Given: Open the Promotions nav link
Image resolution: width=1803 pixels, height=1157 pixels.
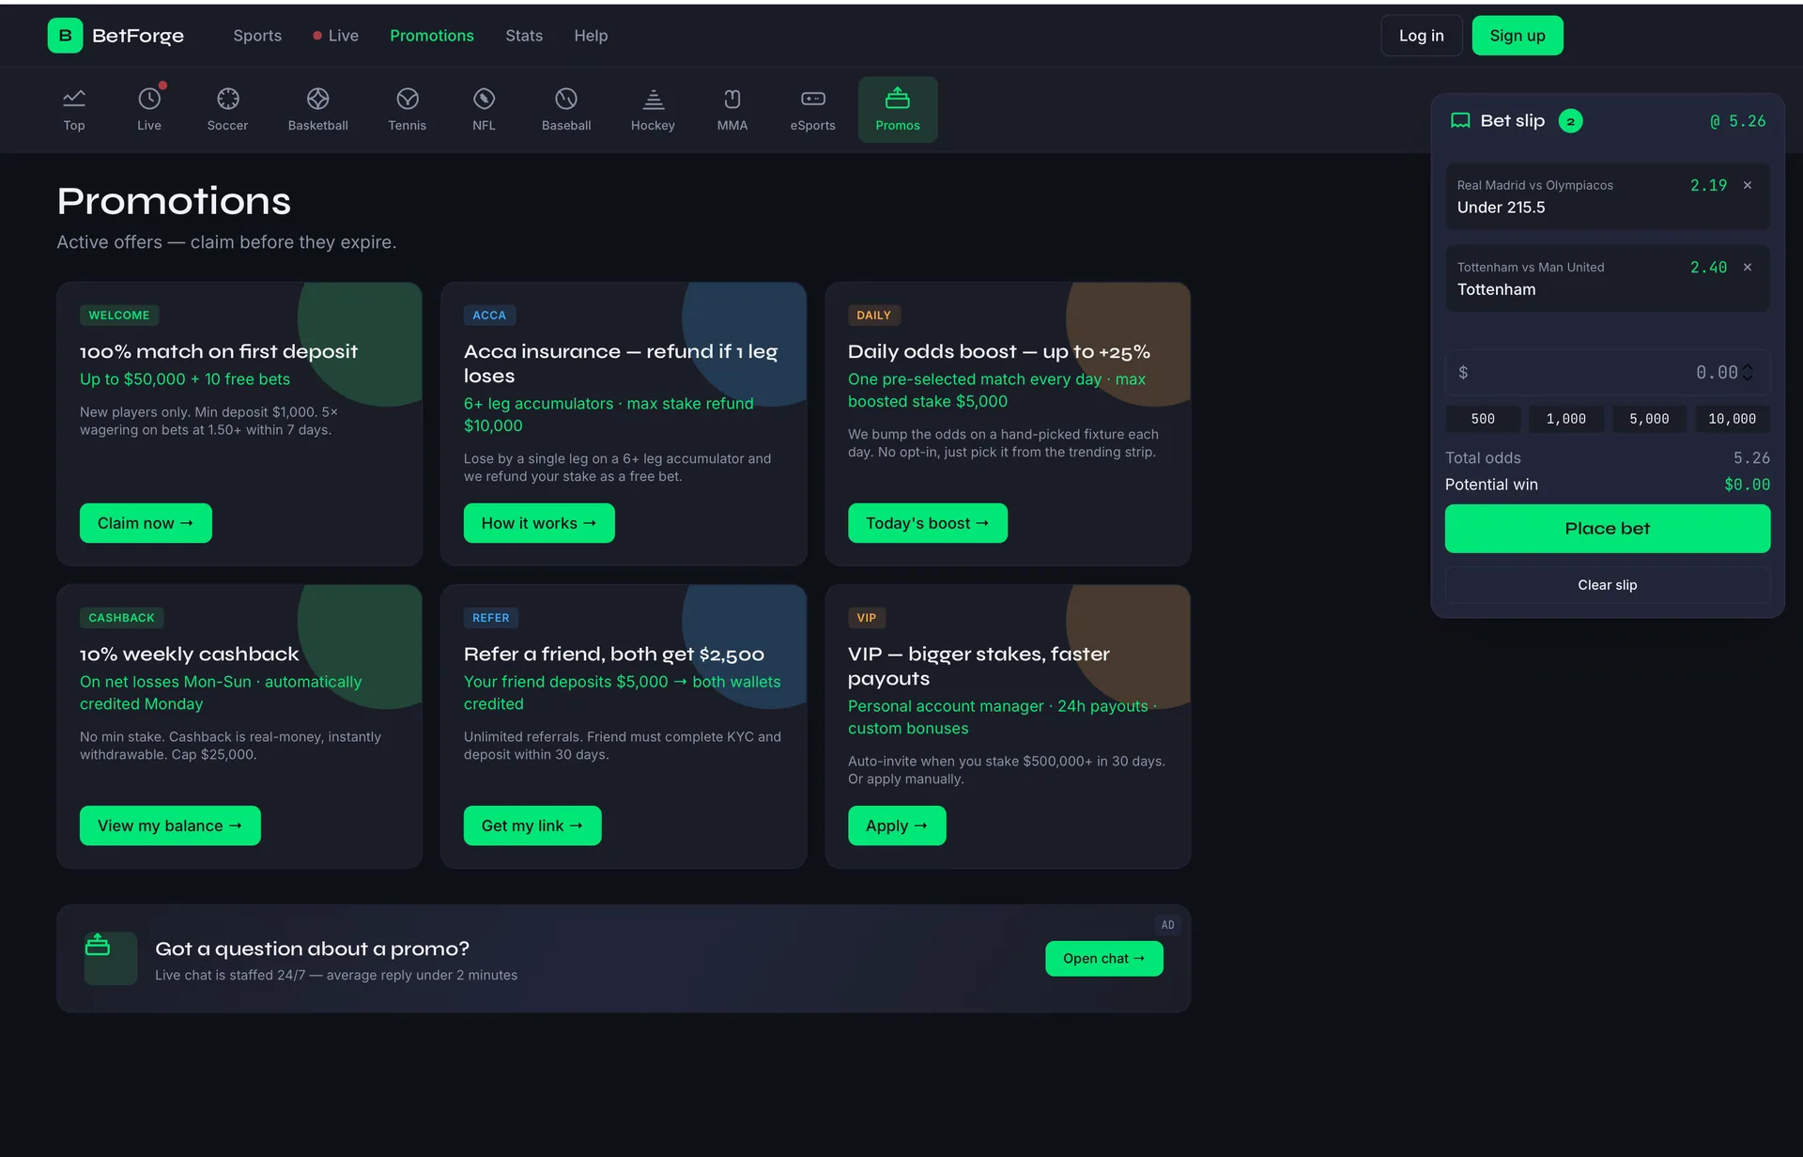Looking at the screenshot, I should click(x=432, y=36).
